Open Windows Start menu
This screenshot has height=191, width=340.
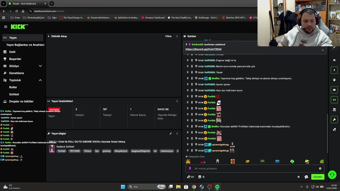click(123, 187)
